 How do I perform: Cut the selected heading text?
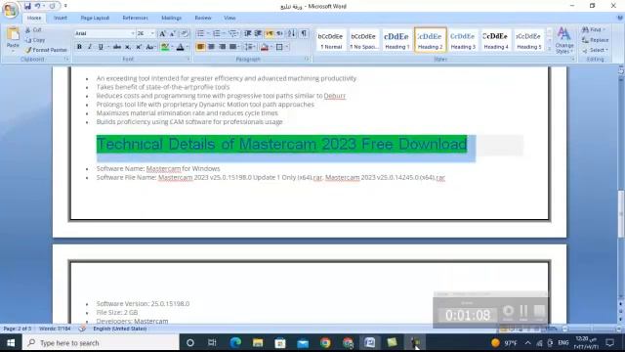coord(33,30)
